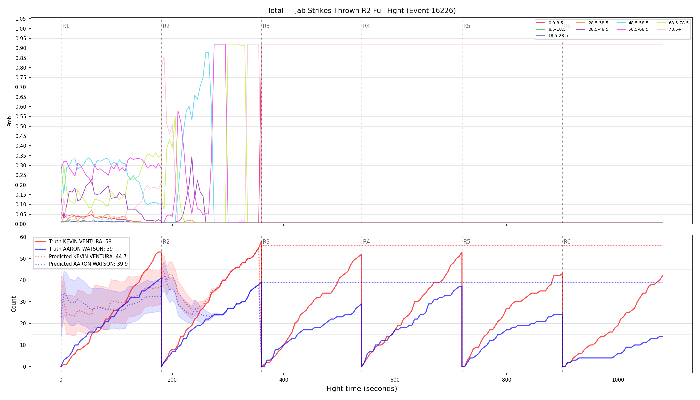Click the 40 tick on the Count axis

click(23, 280)
